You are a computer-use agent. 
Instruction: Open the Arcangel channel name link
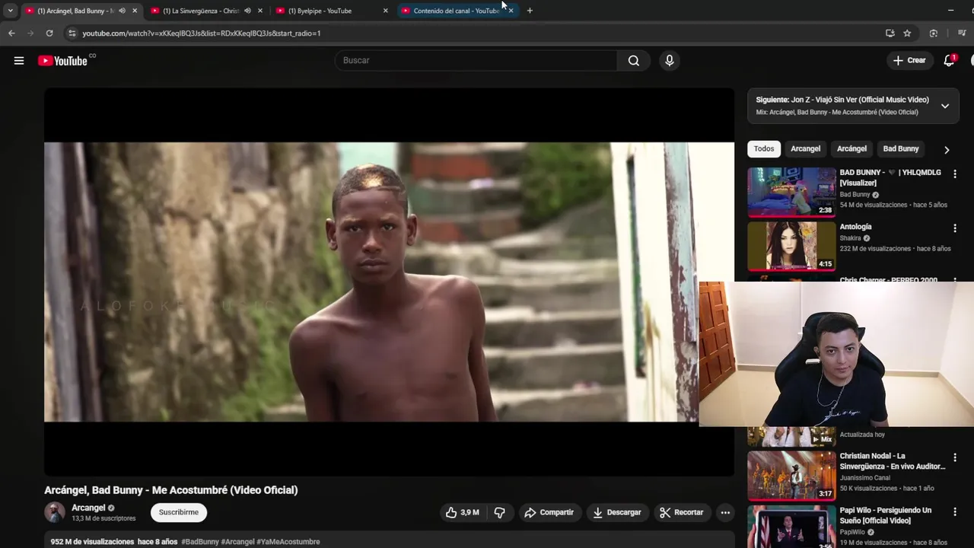coord(88,508)
